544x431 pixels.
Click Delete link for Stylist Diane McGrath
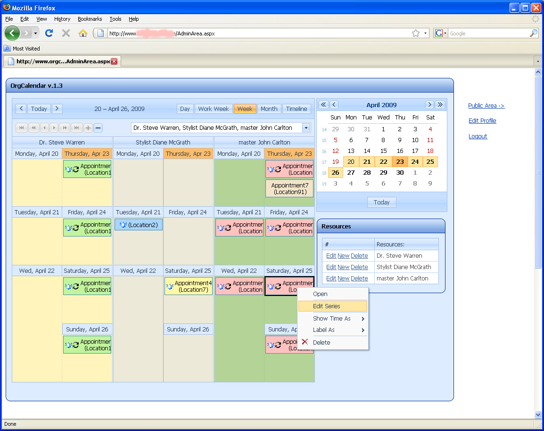click(x=359, y=267)
